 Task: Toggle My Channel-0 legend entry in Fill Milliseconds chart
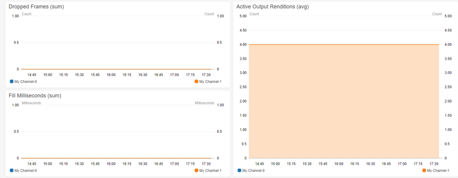coord(23,170)
